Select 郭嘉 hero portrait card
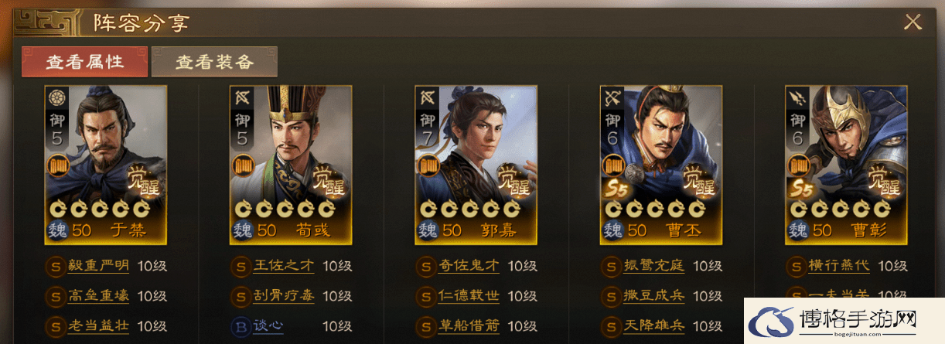 [x=476, y=165]
